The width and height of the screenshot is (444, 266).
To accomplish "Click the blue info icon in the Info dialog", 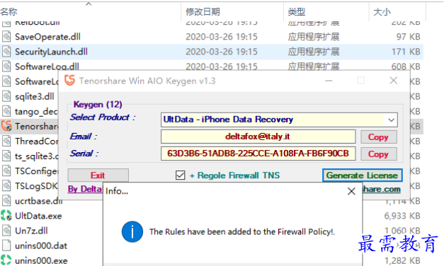I will (132, 232).
